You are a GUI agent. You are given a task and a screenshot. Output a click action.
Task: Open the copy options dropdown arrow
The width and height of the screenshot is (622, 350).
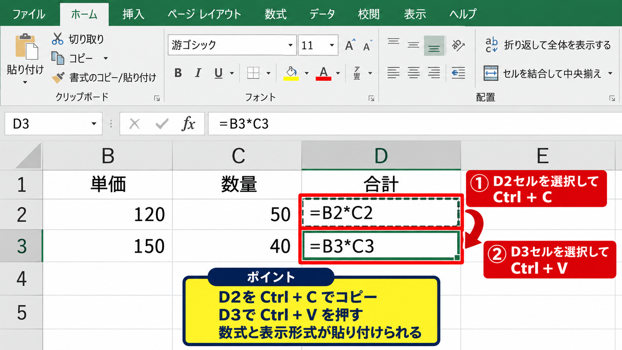point(106,58)
